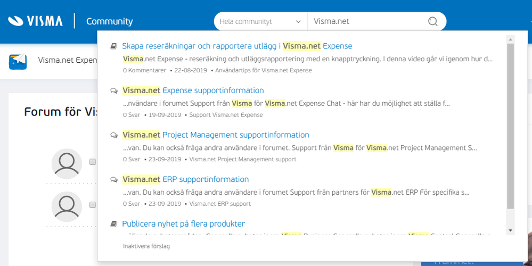Viewport: 532px width, 266px height.
Task: Click Inaktivera förslag to disable suggestions
Action: 146,246
